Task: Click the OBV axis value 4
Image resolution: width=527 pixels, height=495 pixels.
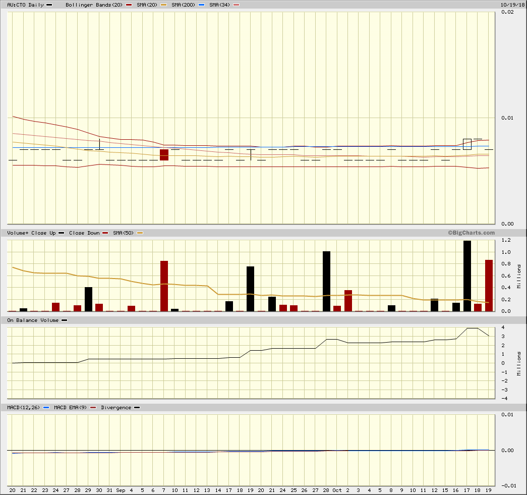Action: coord(503,327)
